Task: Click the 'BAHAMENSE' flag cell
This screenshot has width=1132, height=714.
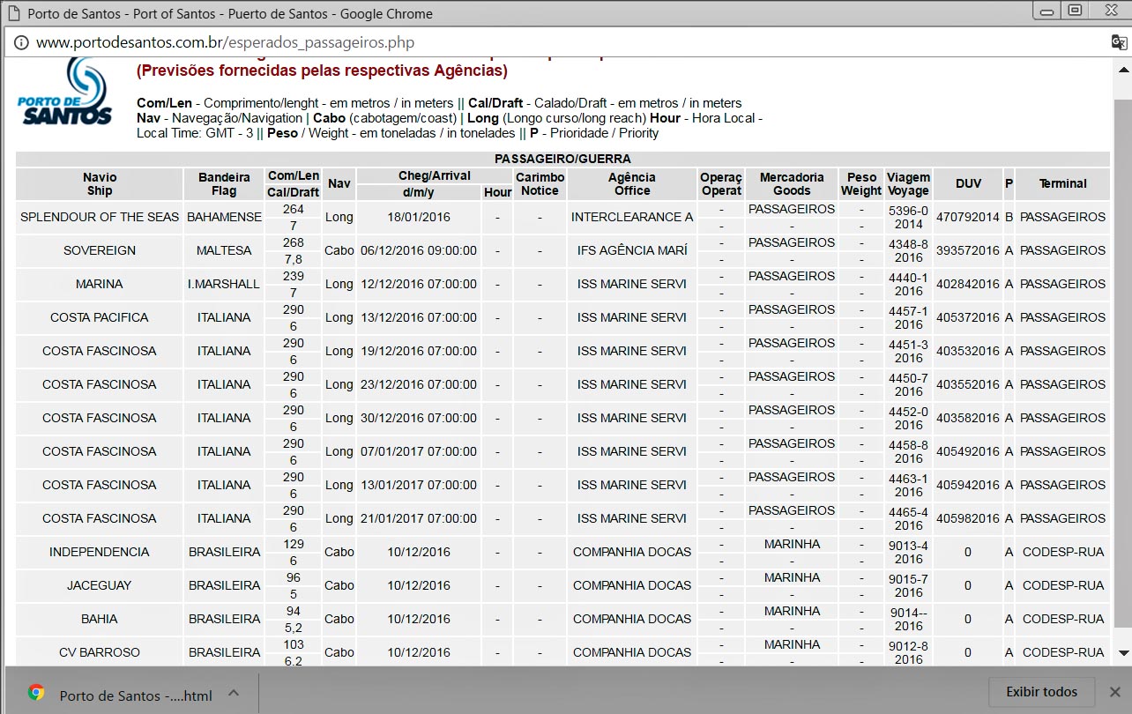Action: pyautogui.click(x=224, y=217)
